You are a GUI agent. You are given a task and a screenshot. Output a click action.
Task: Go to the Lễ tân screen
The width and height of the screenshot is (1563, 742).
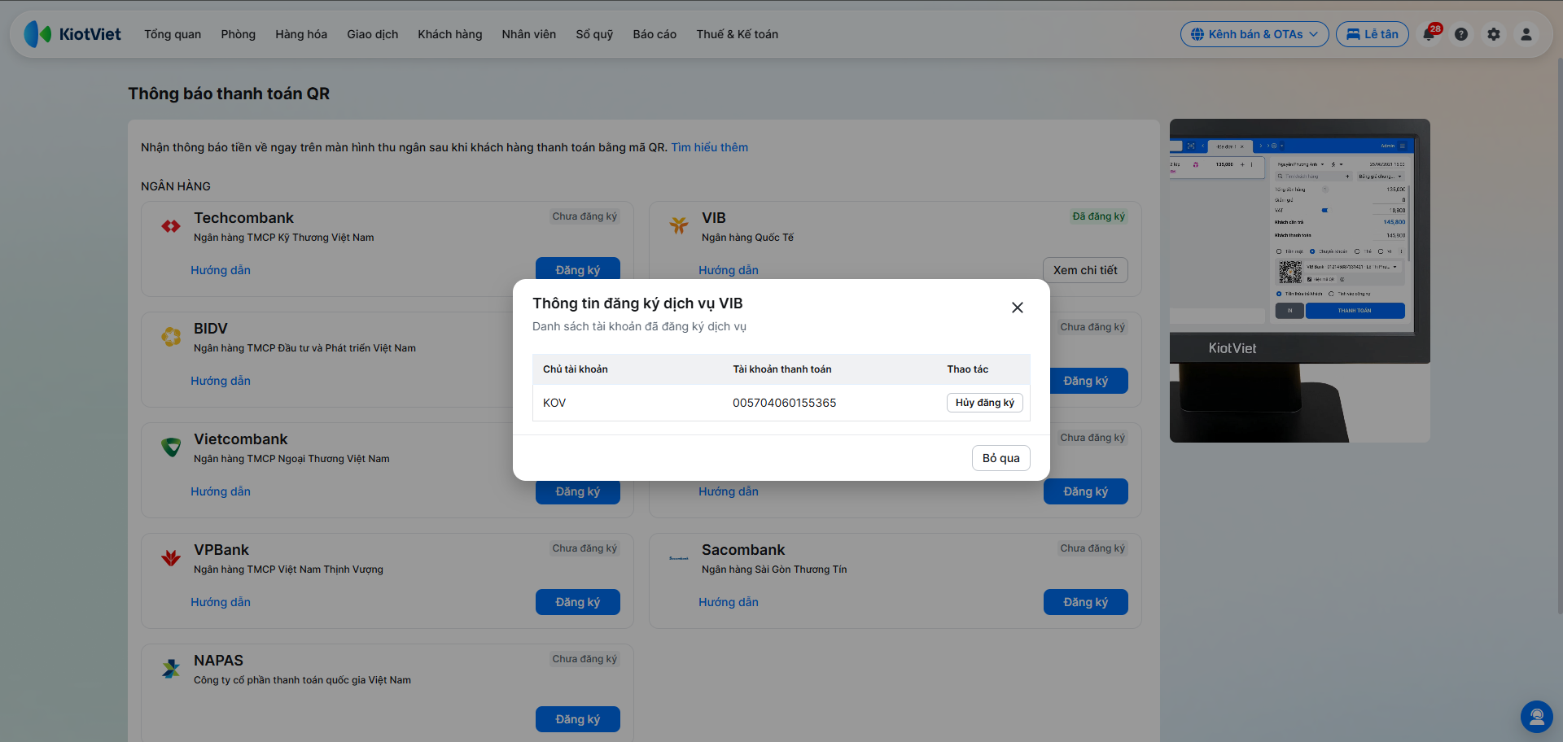(x=1373, y=34)
